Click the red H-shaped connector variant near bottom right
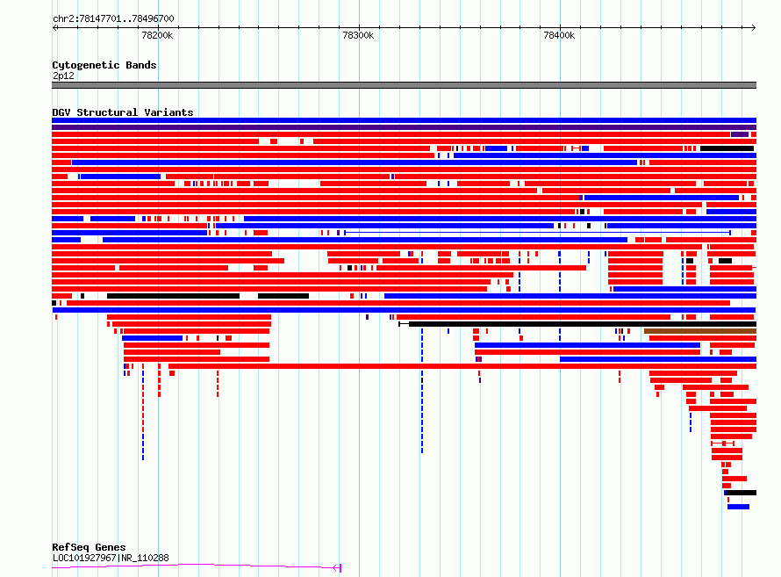The width and height of the screenshot is (781, 577). tap(722, 443)
